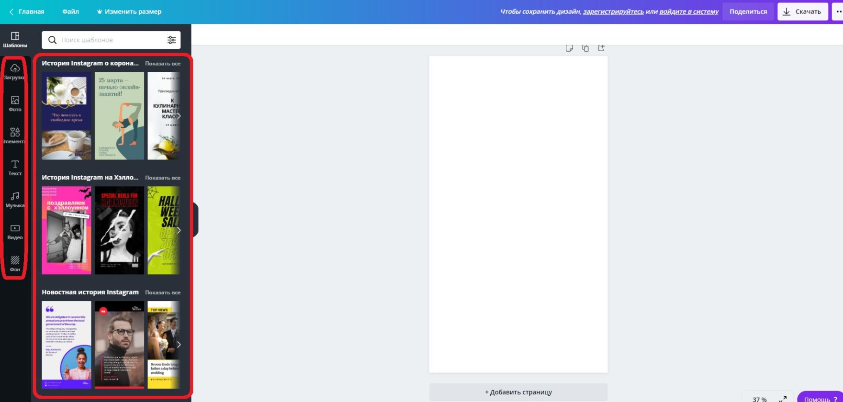Select the 25 марта yoga template

[x=119, y=116]
